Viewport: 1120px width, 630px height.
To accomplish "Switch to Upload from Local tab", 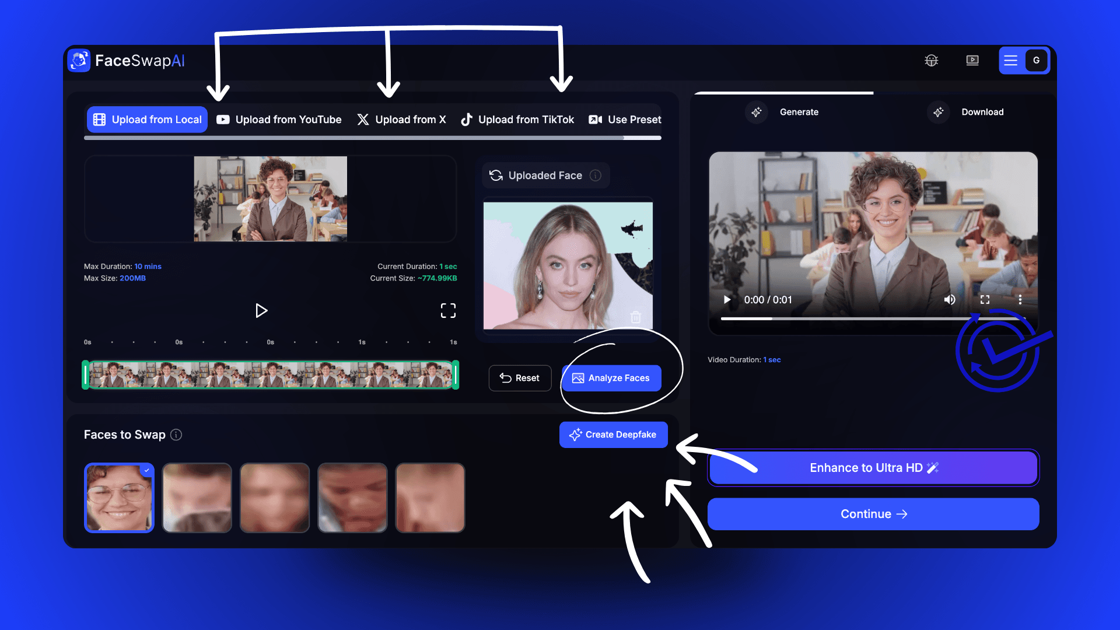I will [x=147, y=119].
